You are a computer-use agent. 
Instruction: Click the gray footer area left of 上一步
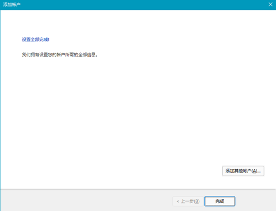[86, 201]
